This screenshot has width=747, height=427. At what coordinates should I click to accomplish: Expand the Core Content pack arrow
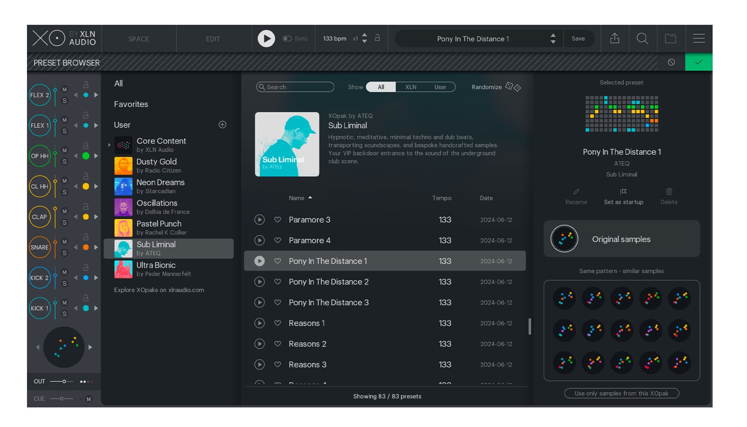pos(109,145)
